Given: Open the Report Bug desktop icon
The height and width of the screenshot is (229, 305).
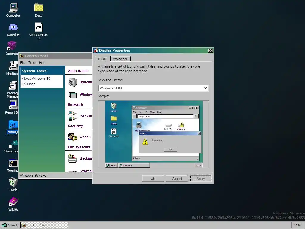Looking at the screenshot, I should click(12, 107).
